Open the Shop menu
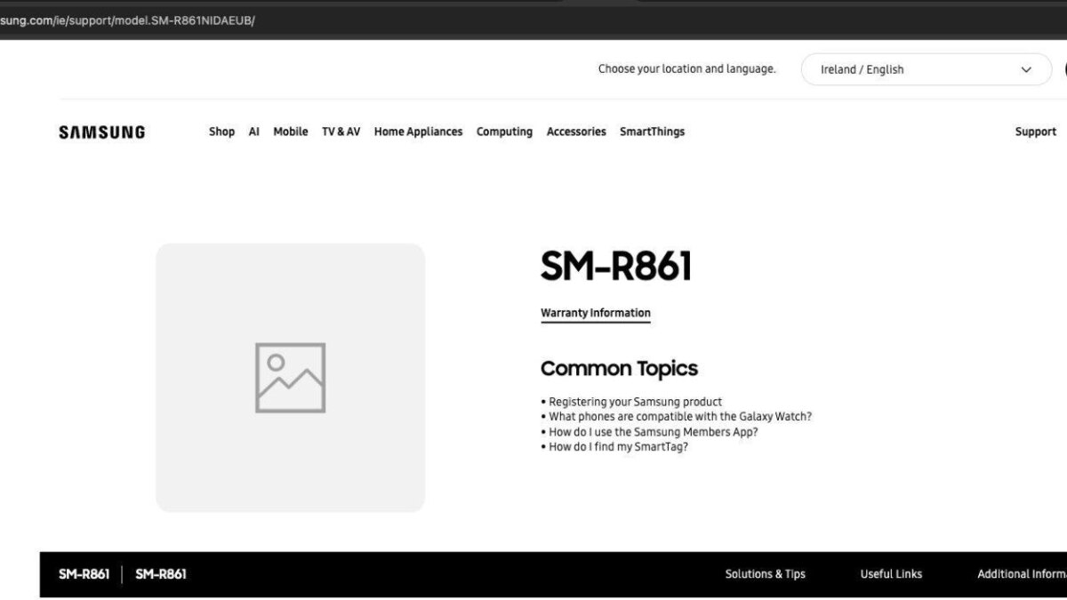The height and width of the screenshot is (600, 1067). [x=221, y=132]
